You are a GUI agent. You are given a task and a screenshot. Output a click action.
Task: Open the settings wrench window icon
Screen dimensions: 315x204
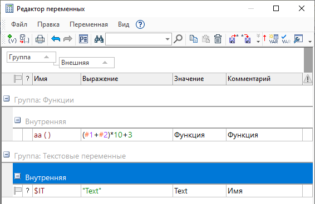coord(298,39)
